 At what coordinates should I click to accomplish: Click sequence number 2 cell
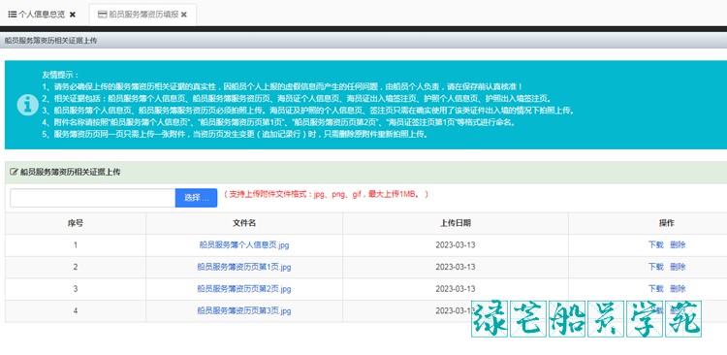[76, 267]
